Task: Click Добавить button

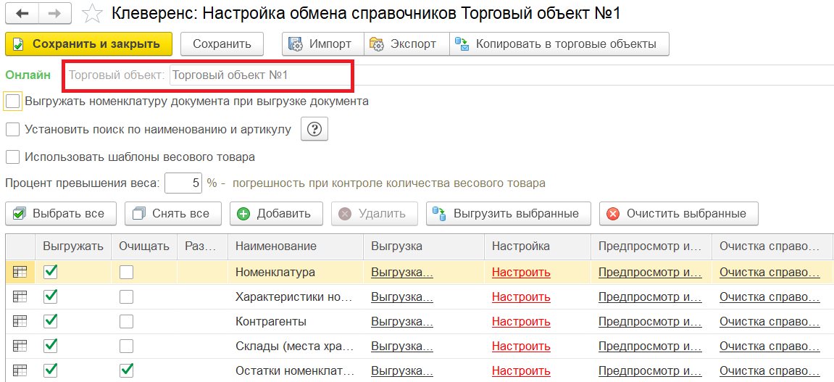Action: pyautogui.click(x=276, y=214)
